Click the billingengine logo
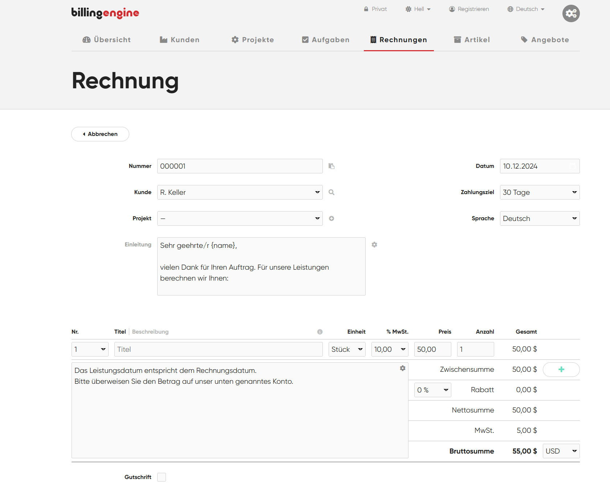This screenshot has height=487, width=610. pos(105,13)
